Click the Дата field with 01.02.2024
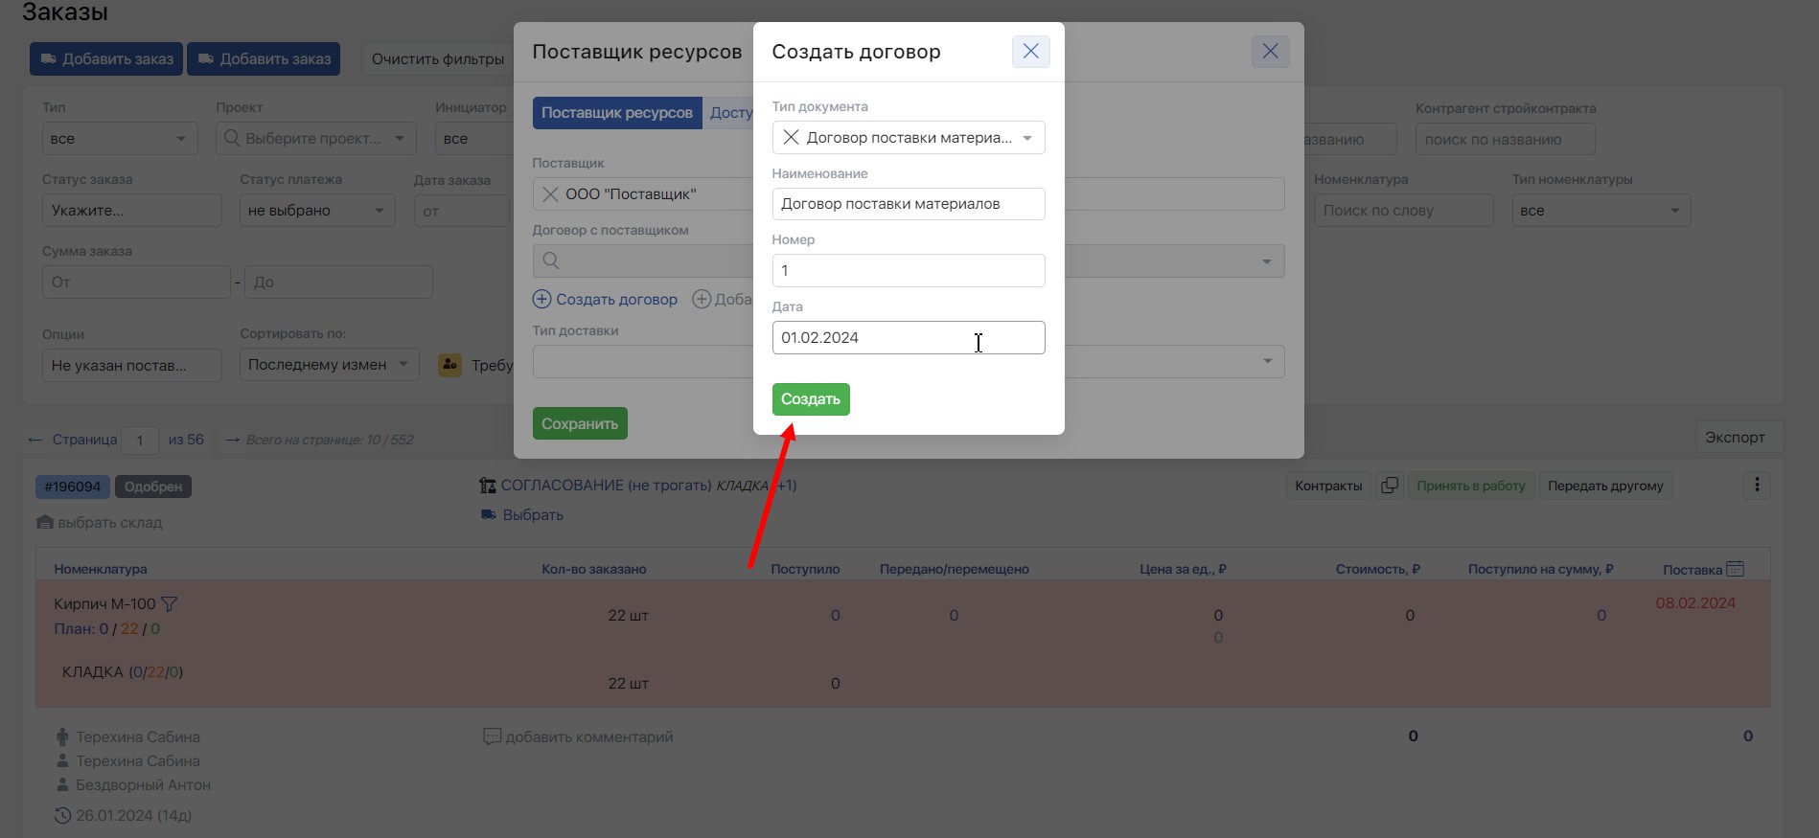The width and height of the screenshot is (1819, 838). tap(909, 338)
